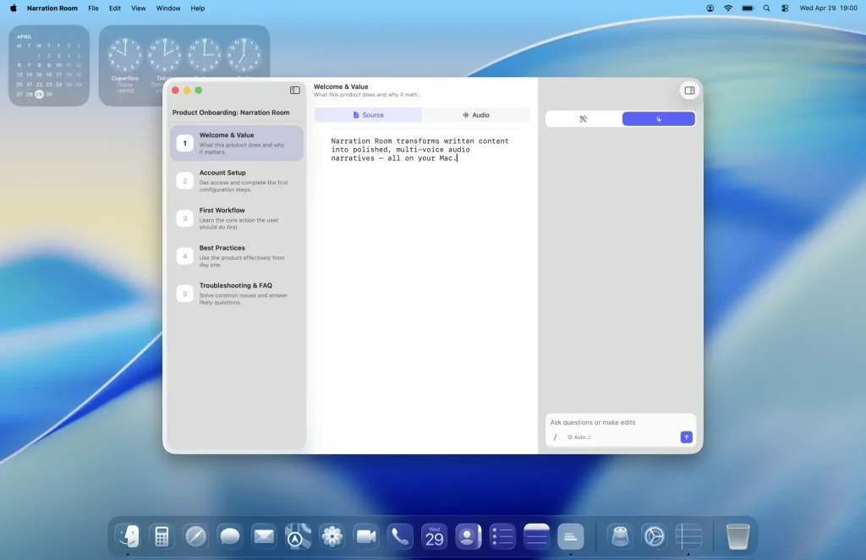Open System Settings from the dock
866x560 pixels.
click(x=655, y=536)
